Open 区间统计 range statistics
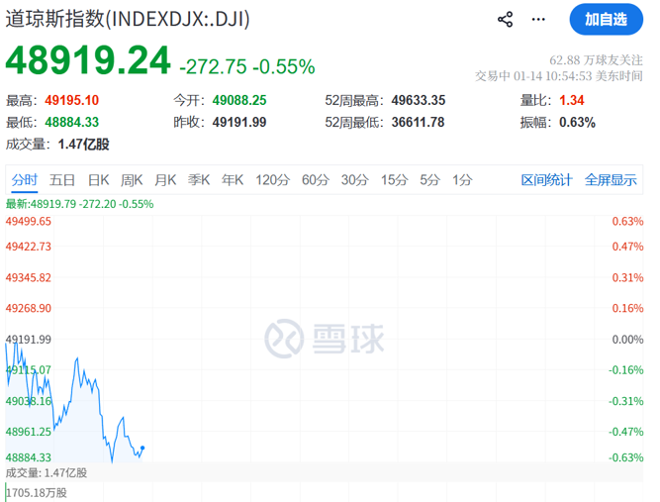The image size is (660, 502). tap(546, 179)
